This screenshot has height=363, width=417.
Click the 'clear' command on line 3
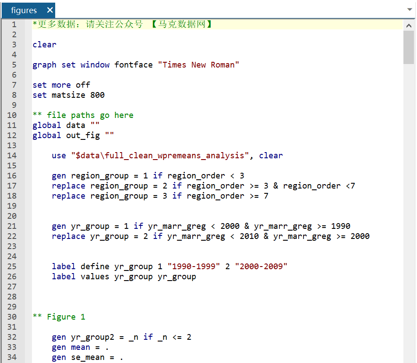[x=44, y=44]
